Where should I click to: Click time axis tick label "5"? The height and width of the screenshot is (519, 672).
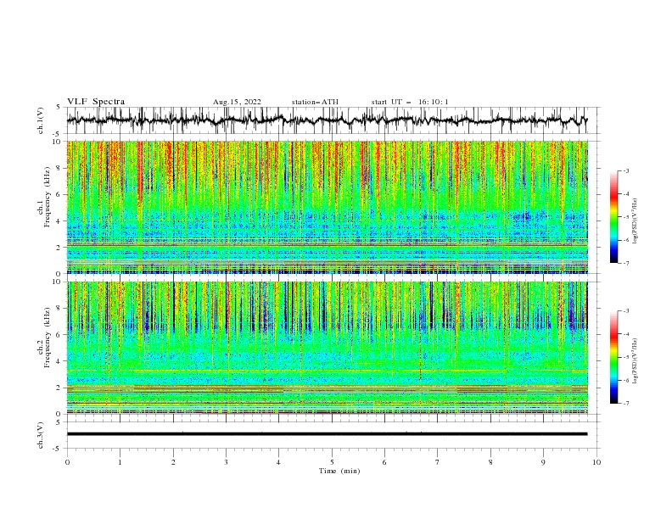[332, 462]
